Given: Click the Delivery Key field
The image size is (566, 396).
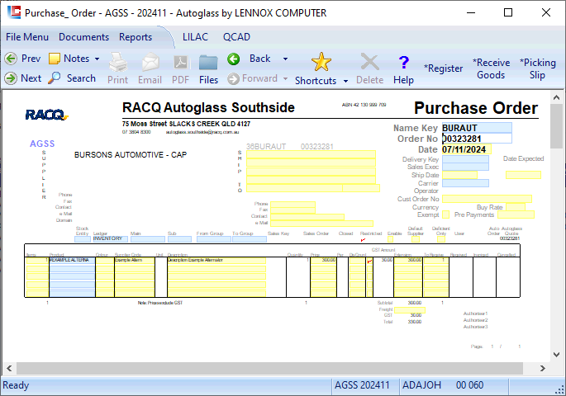Looking at the screenshot, I should point(466,159).
